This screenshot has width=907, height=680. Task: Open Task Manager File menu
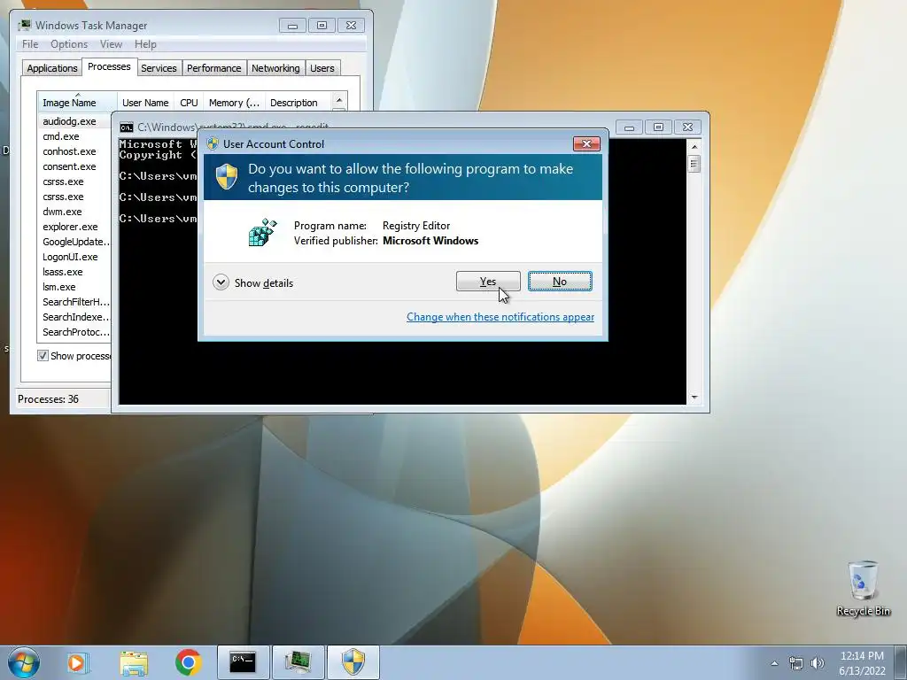coord(30,44)
